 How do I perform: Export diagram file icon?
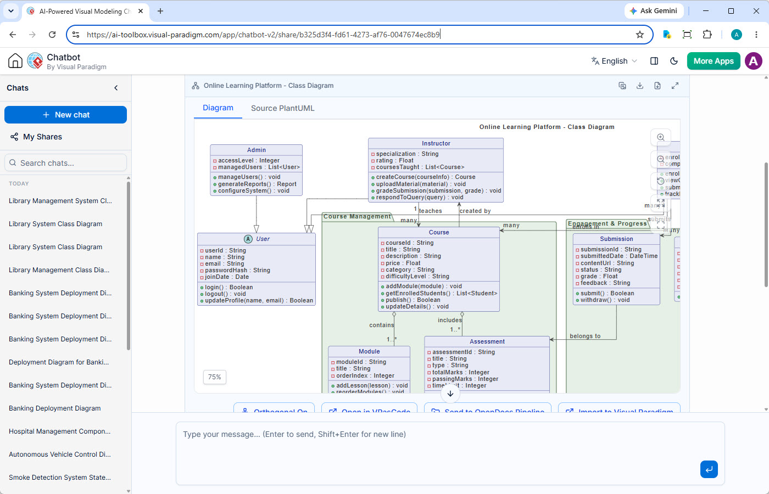tap(657, 86)
